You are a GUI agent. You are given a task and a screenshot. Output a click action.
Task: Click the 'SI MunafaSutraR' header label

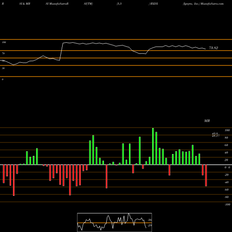coord(57,4)
